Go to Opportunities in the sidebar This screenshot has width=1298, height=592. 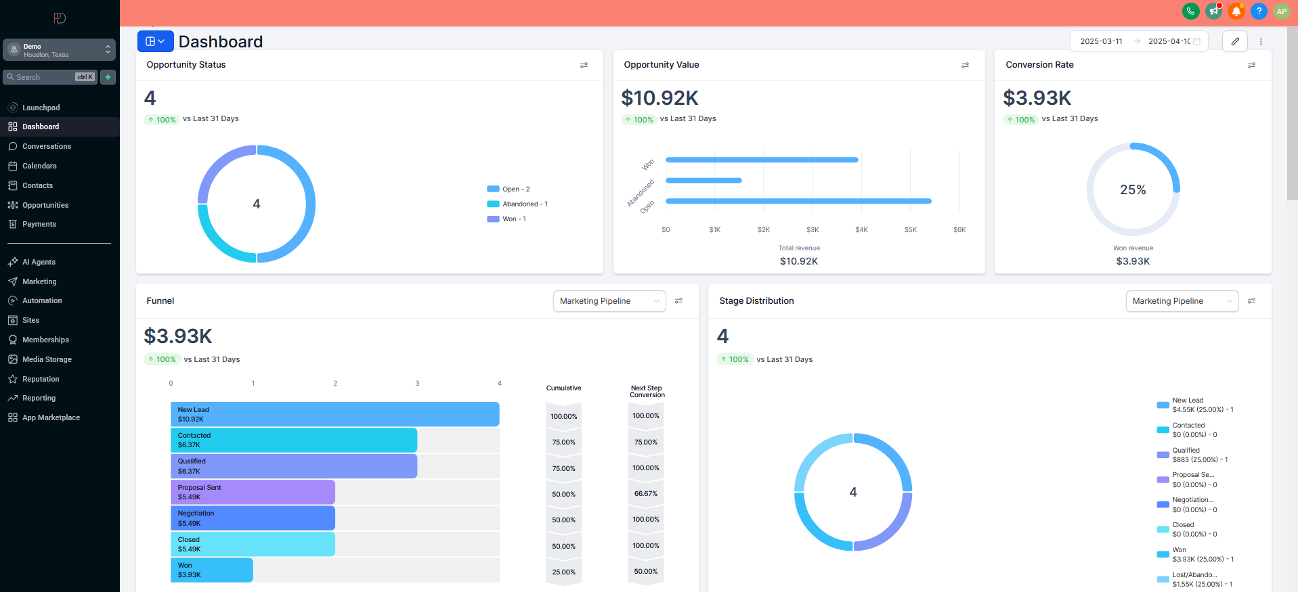45,205
